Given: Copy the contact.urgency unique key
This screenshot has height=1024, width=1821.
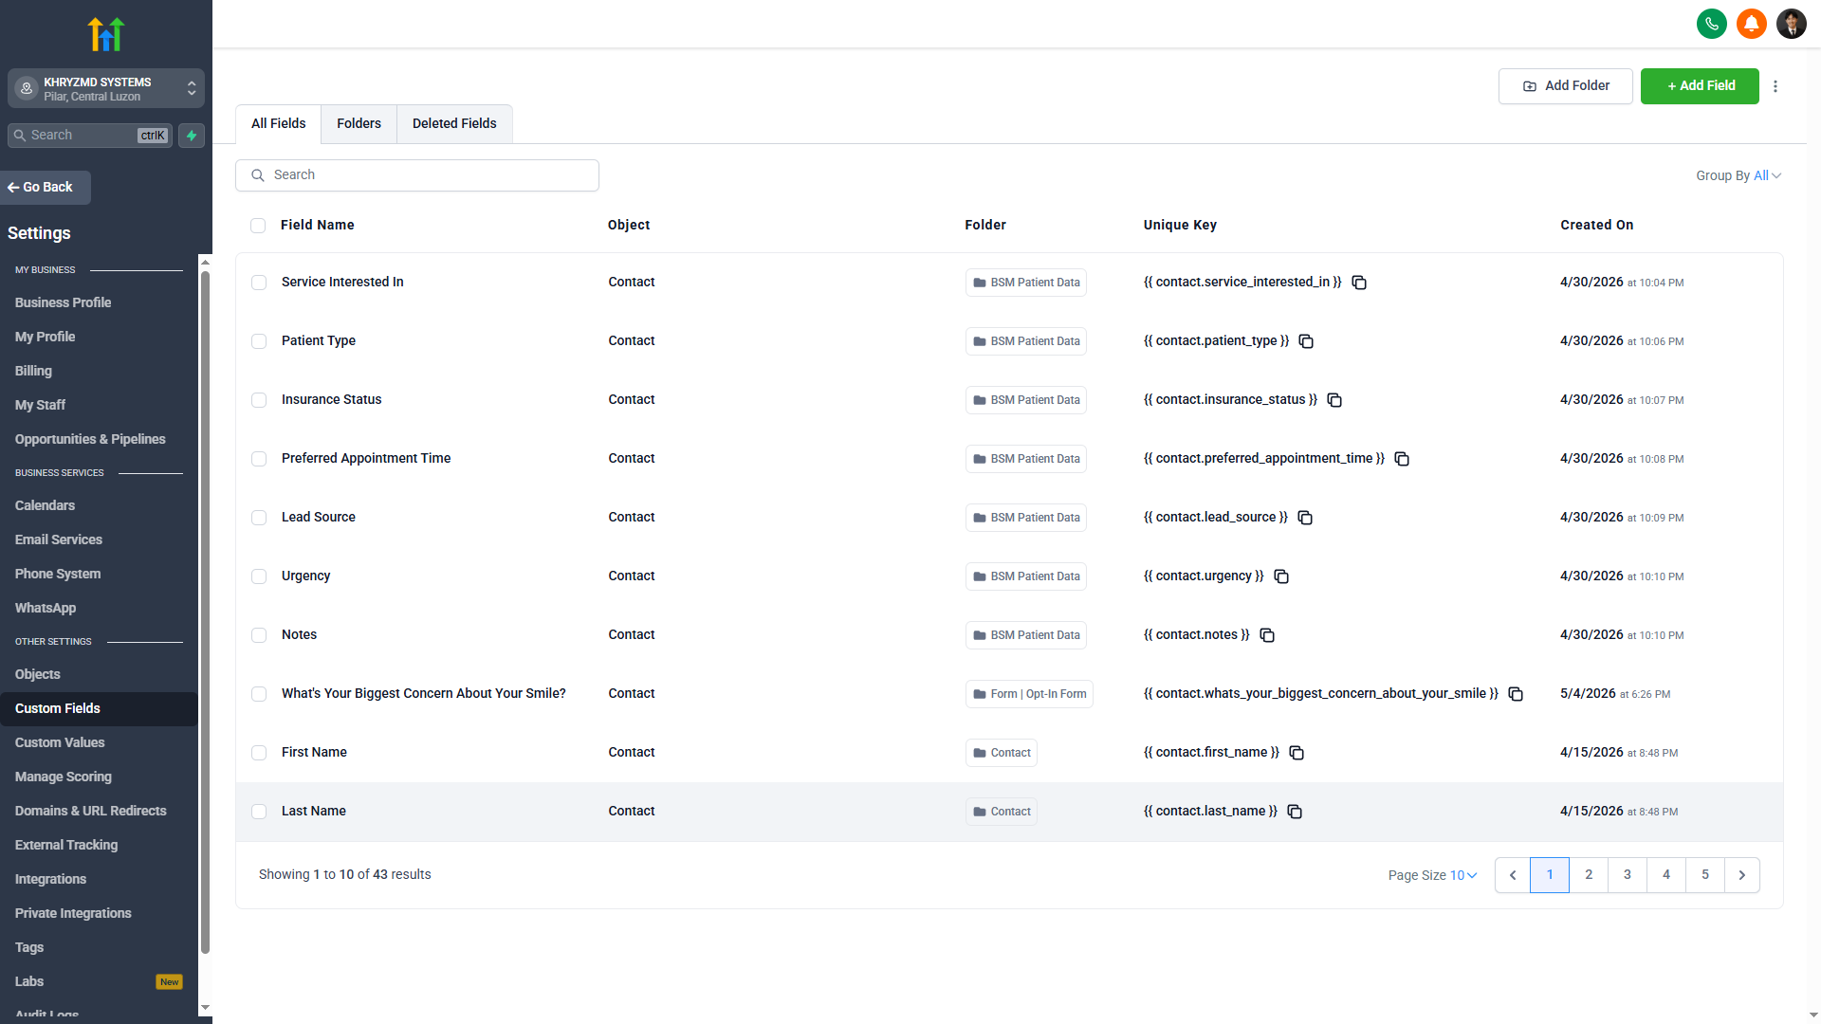Looking at the screenshot, I should tap(1281, 576).
